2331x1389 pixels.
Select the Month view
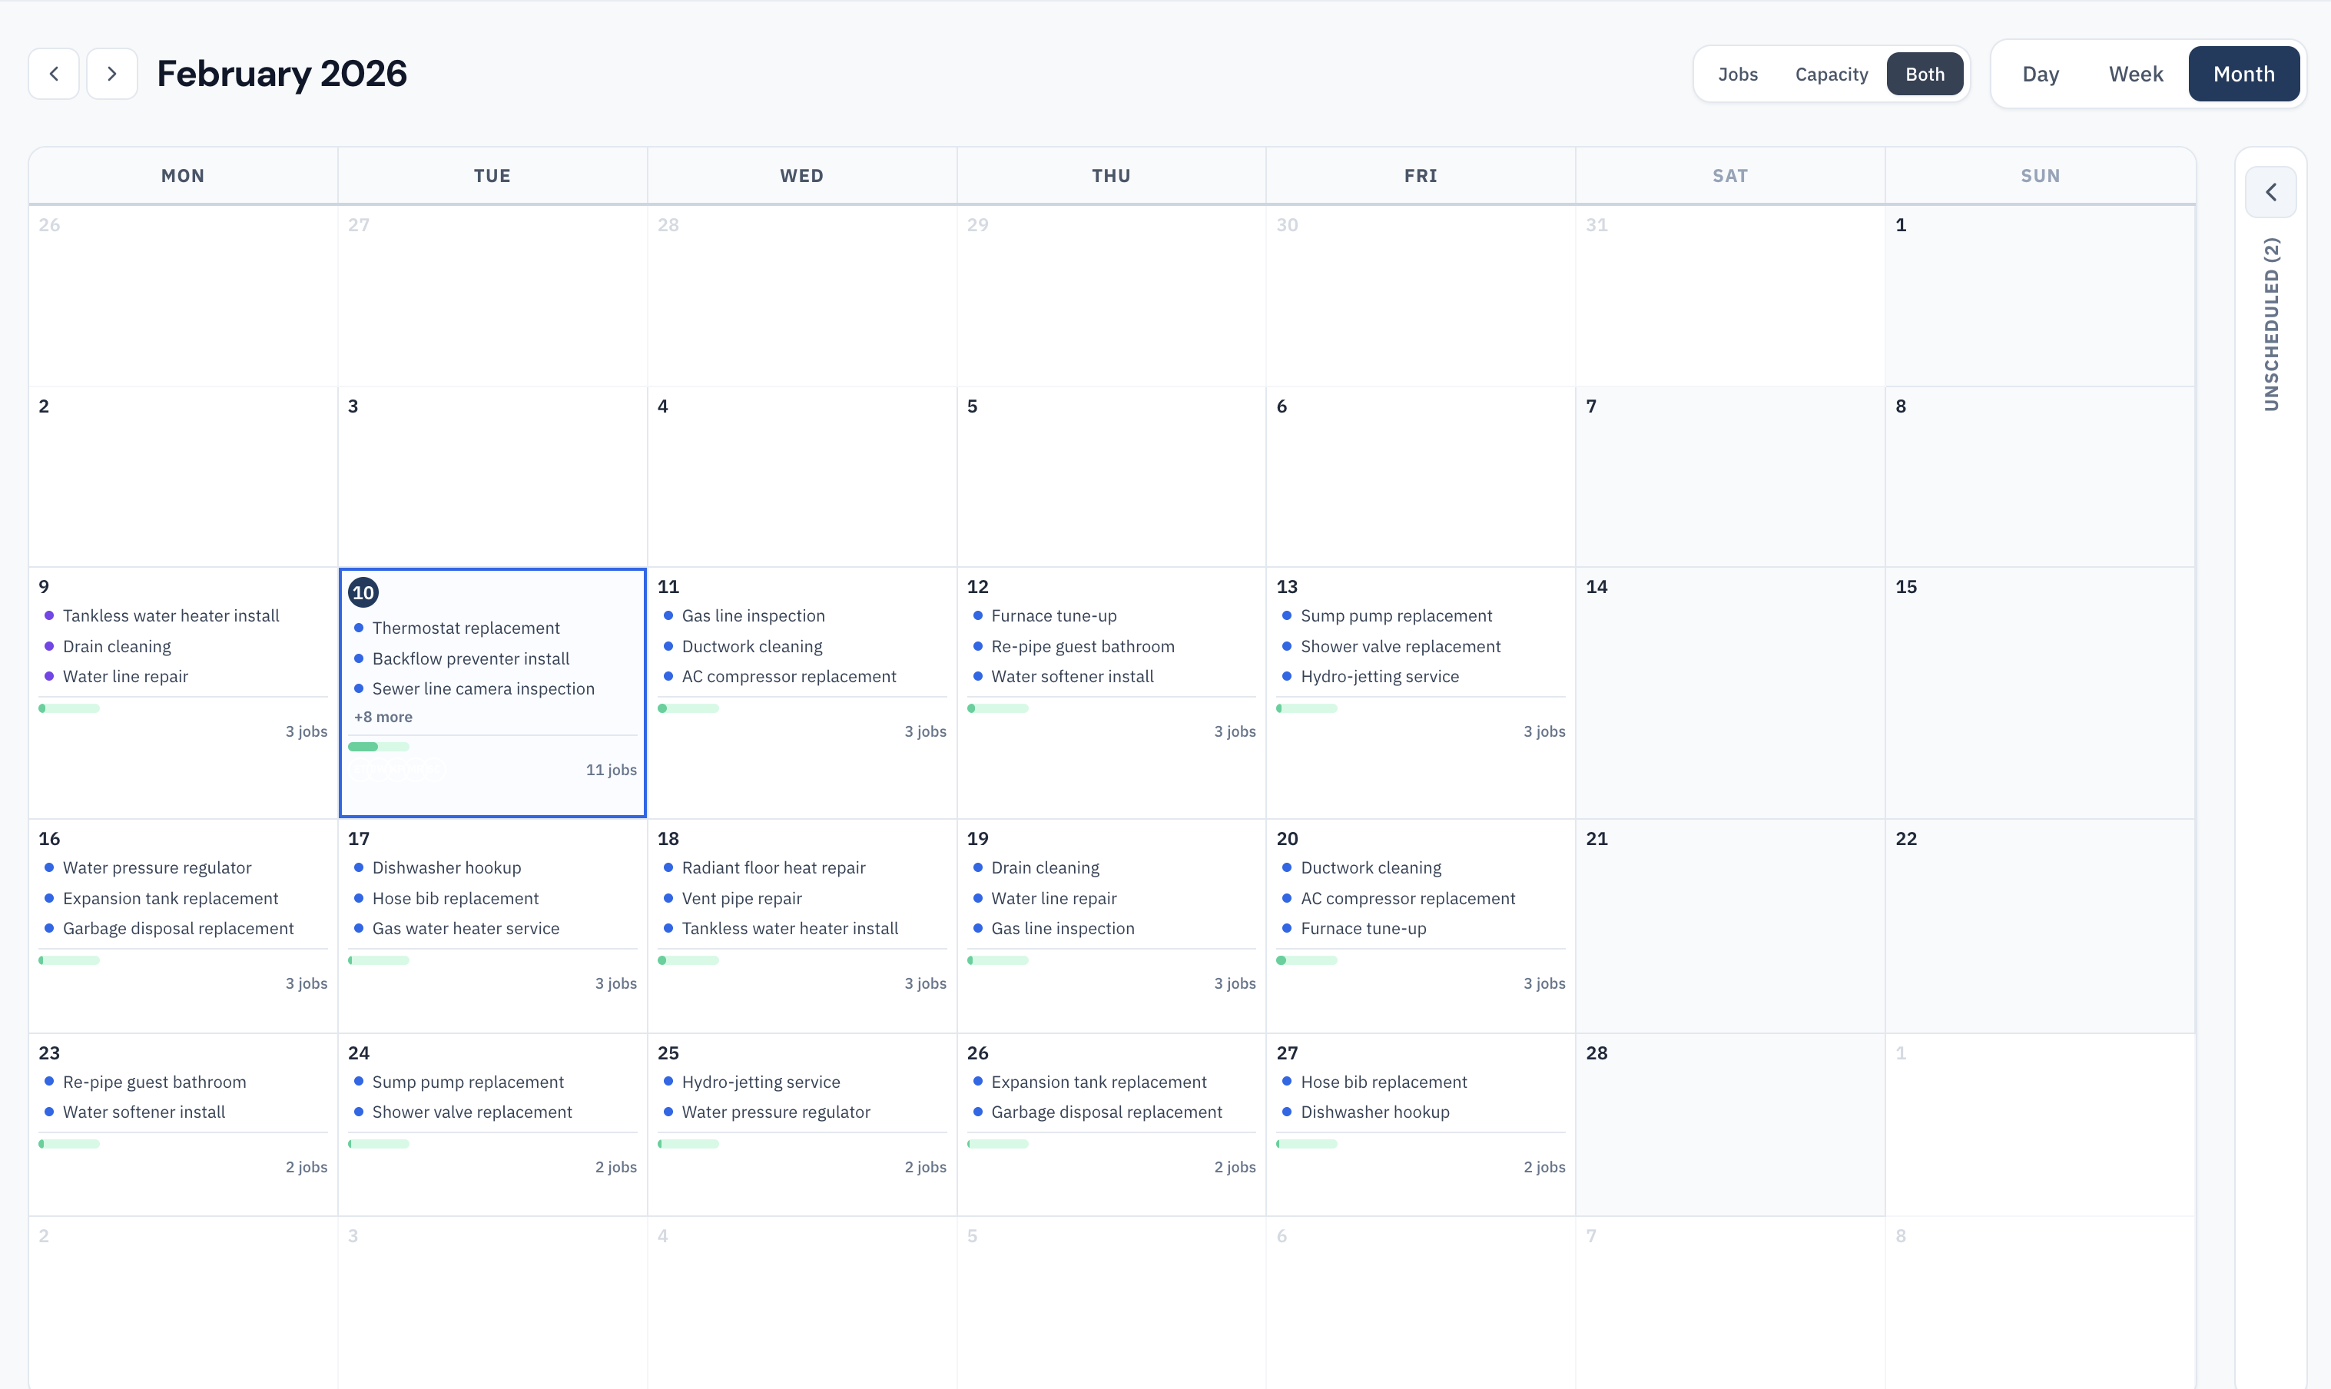click(x=2244, y=73)
